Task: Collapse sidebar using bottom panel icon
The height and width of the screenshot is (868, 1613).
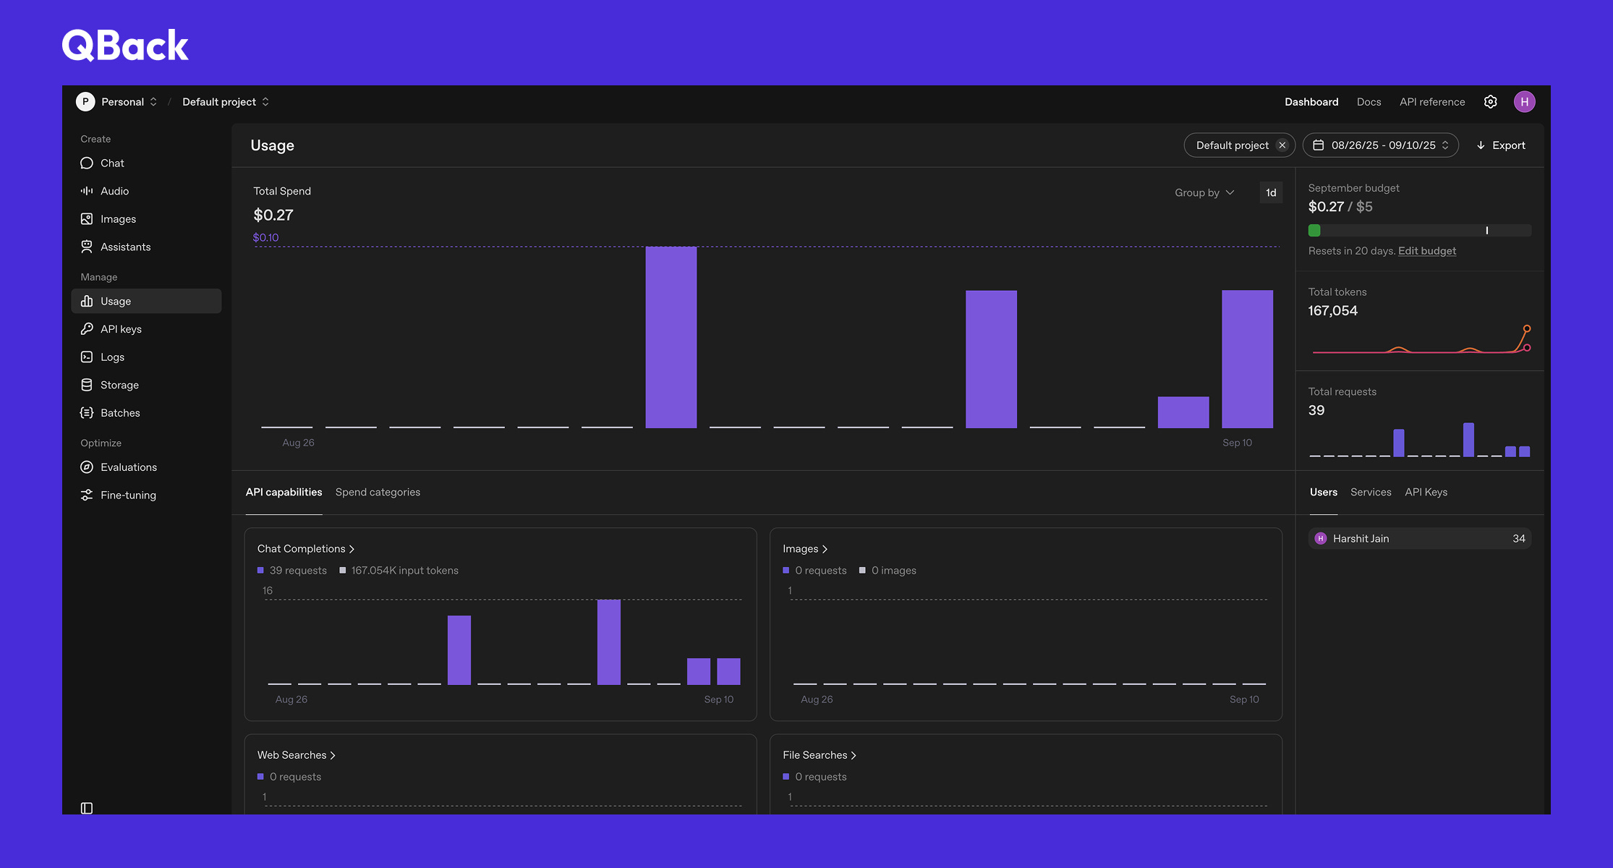Action: coord(87,808)
